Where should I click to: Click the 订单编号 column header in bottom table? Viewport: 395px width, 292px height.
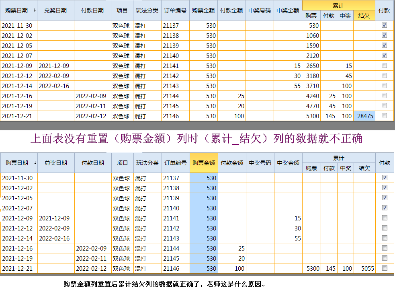pos(176,163)
